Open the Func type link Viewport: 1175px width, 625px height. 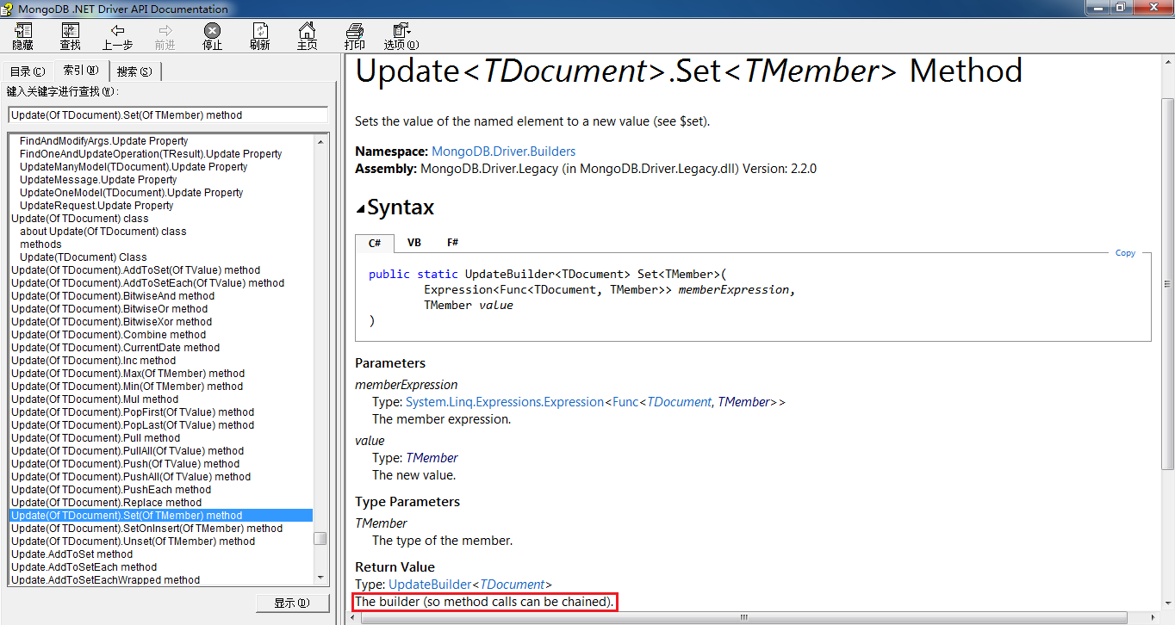[625, 402]
